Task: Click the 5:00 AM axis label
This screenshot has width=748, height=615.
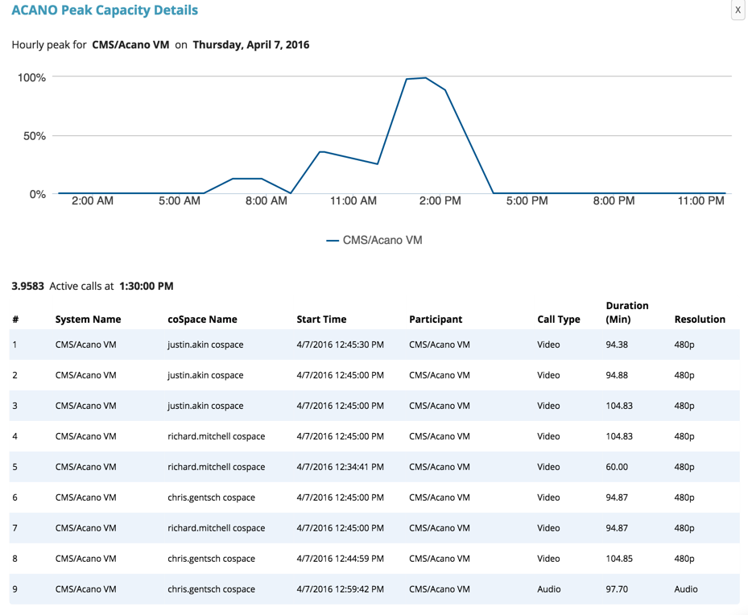Action: (x=180, y=200)
